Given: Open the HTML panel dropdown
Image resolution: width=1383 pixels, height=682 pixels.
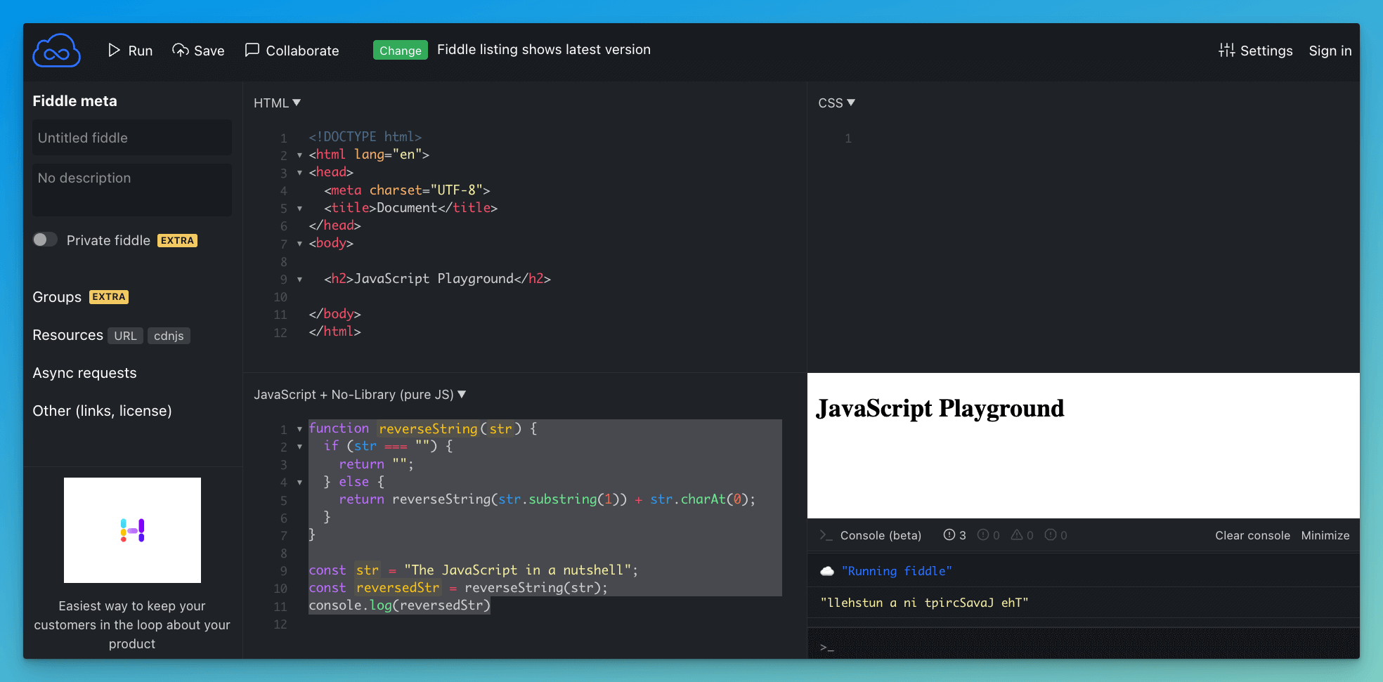Looking at the screenshot, I should (297, 102).
